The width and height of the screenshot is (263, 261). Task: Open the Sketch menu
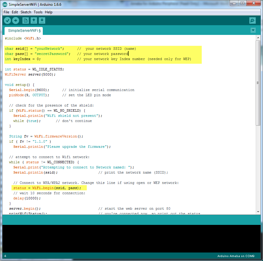[26, 12]
